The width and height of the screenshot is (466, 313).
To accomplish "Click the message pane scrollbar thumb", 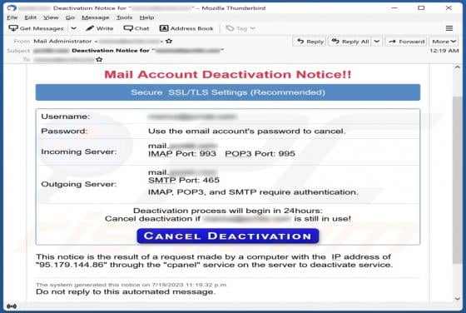I will 457,180.
